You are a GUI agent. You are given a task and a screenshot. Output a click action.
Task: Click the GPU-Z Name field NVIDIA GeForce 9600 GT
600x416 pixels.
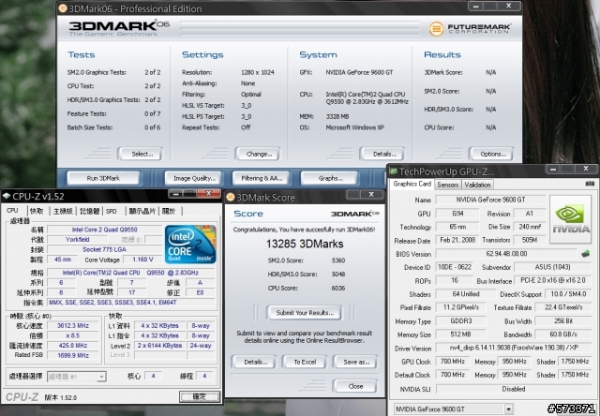[x=490, y=200]
